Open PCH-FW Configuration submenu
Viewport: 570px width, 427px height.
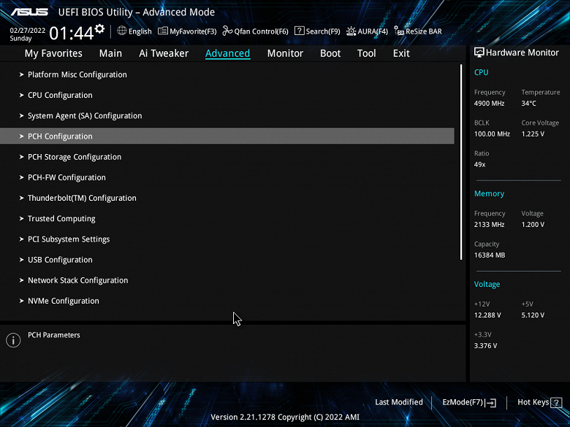point(227,177)
